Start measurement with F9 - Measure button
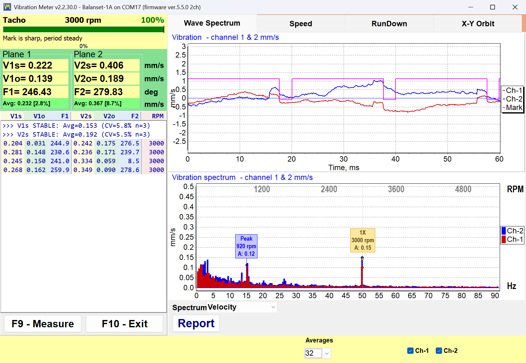The width and height of the screenshot is (526, 363). click(43, 323)
